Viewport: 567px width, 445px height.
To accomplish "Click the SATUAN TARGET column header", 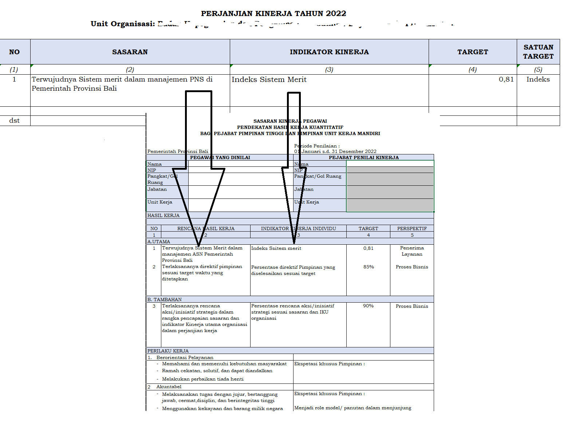I will pos(538,52).
